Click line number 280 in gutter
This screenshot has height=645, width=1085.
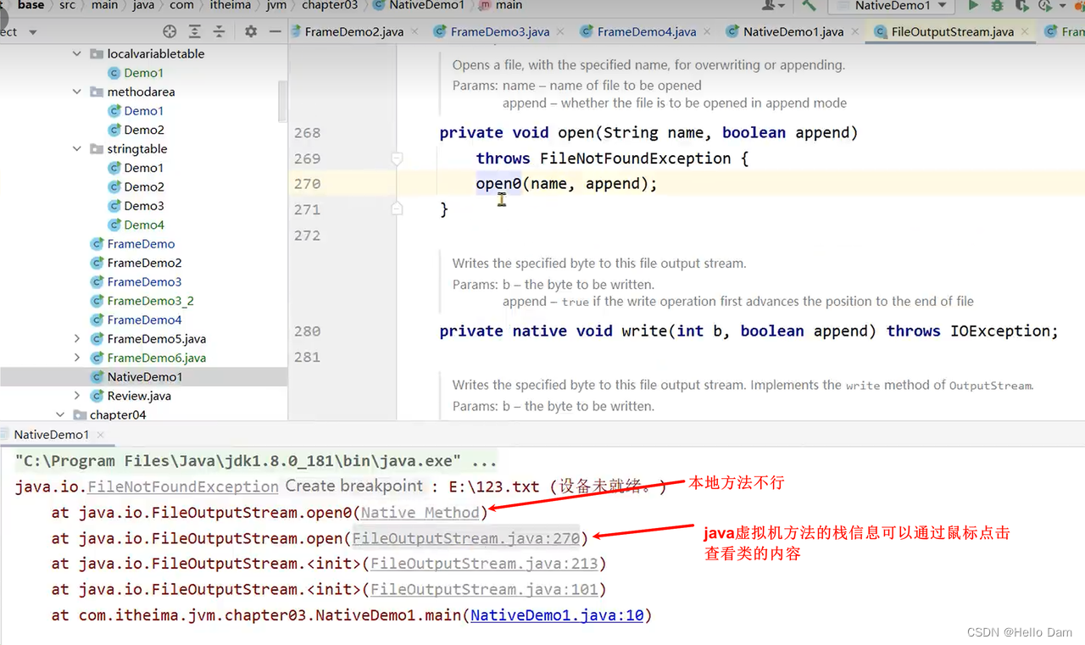point(307,331)
